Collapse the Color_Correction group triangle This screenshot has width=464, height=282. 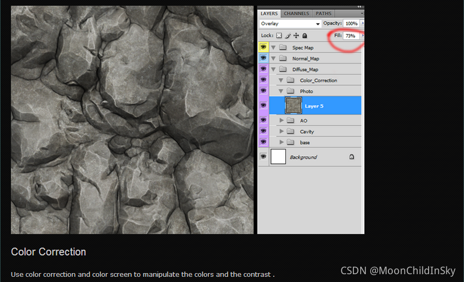(281, 80)
